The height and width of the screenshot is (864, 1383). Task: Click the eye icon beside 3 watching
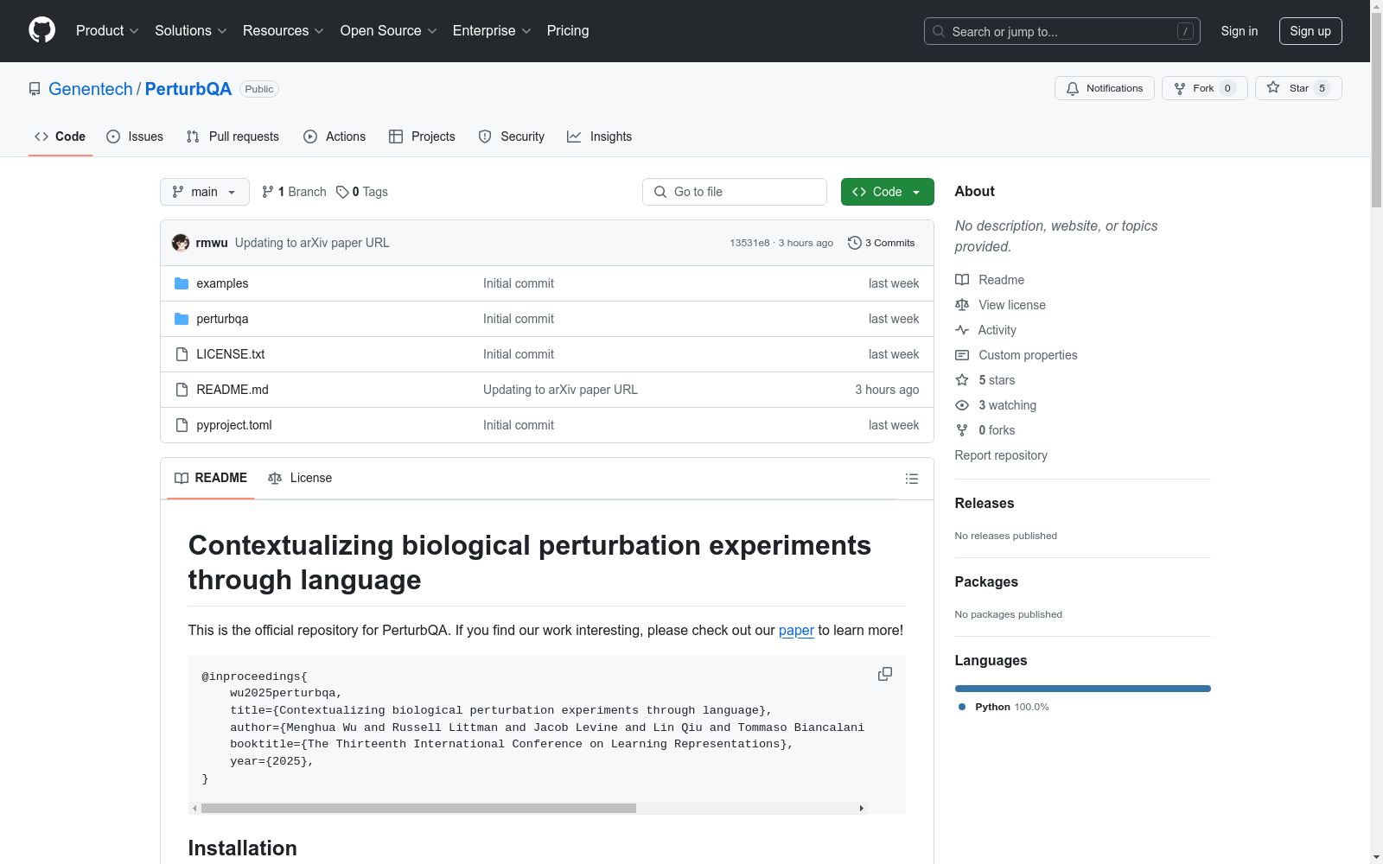(x=962, y=405)
